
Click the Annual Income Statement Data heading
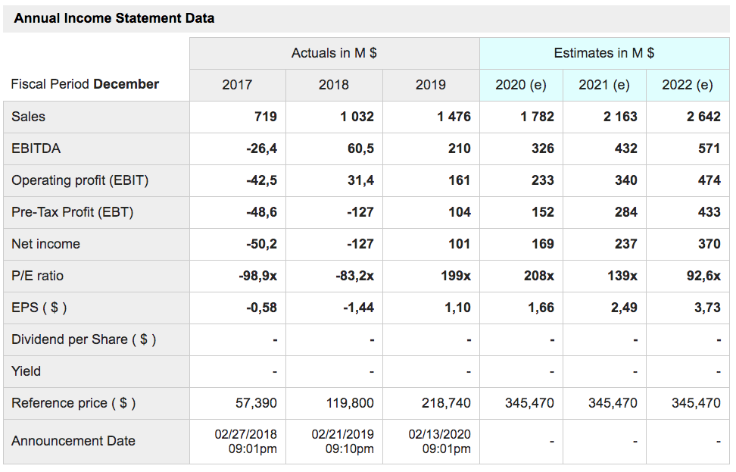(114, 18)
